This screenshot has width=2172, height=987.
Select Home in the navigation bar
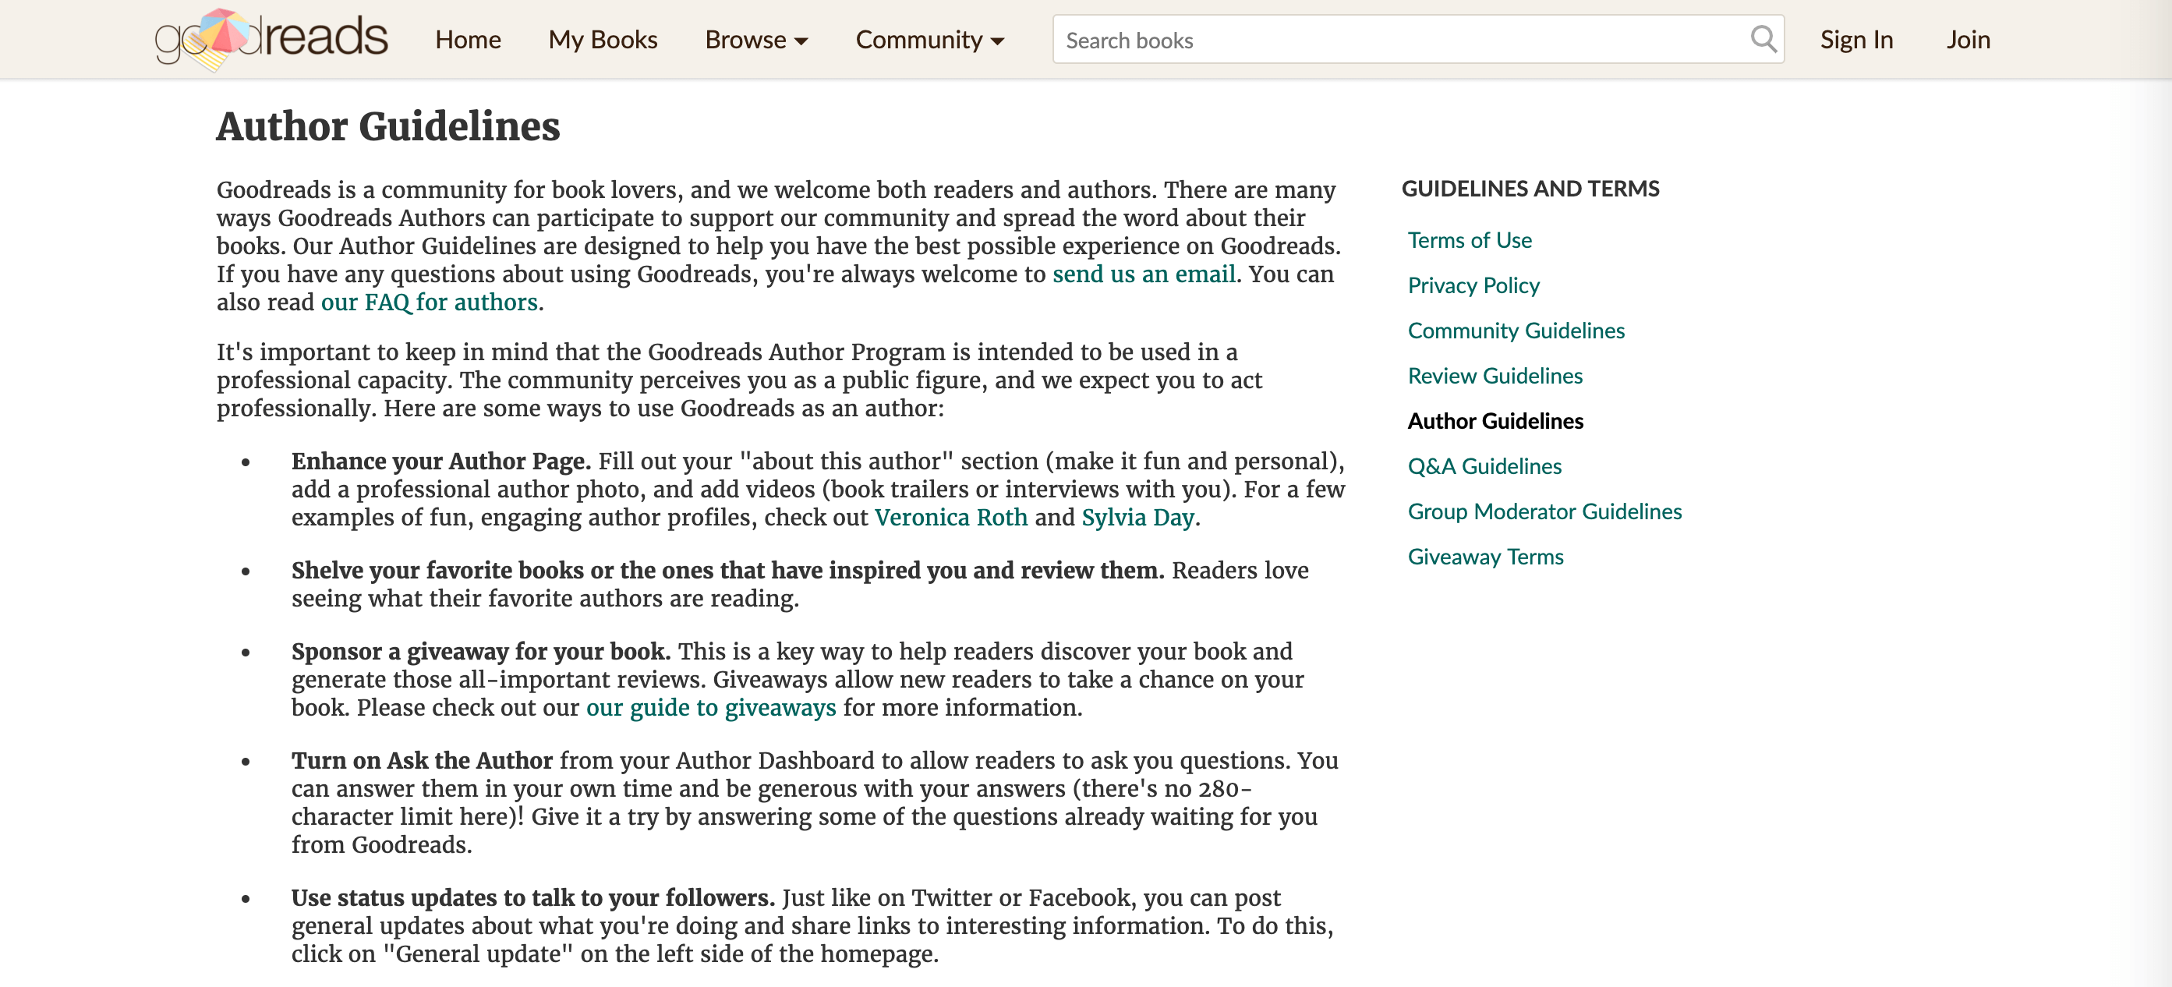[467, 40]
